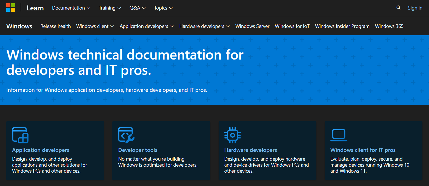Open Windows Insider Program page
The image size is (429, 186).
pyautogui.click(x=342, y=26)
